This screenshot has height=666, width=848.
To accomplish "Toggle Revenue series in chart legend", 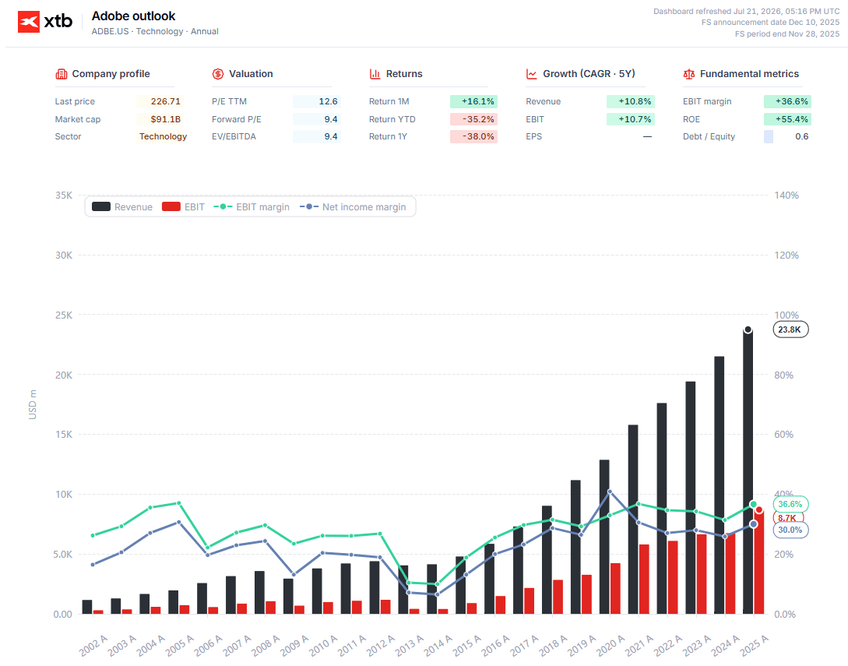I will click(x=122, y=206).
